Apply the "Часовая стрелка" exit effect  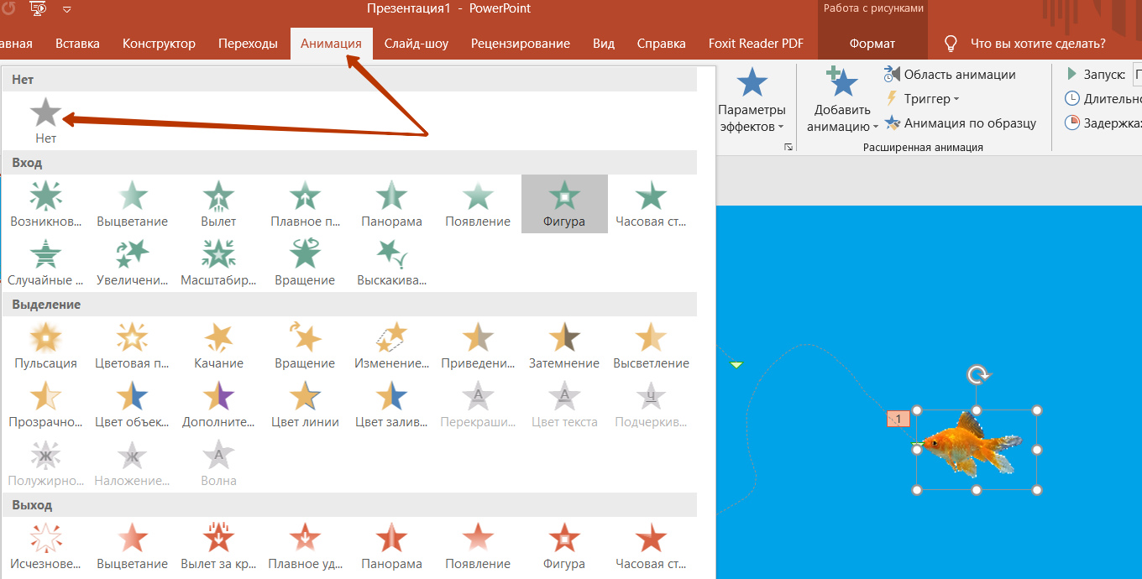tap(651, 546)
